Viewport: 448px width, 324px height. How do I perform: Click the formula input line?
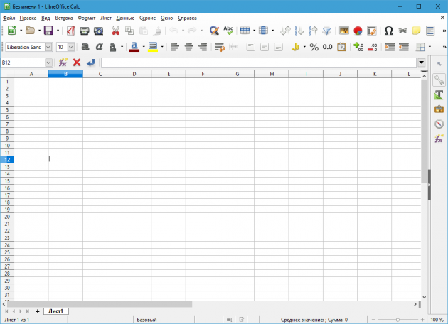pyautogui.click(x=259, y=63)
